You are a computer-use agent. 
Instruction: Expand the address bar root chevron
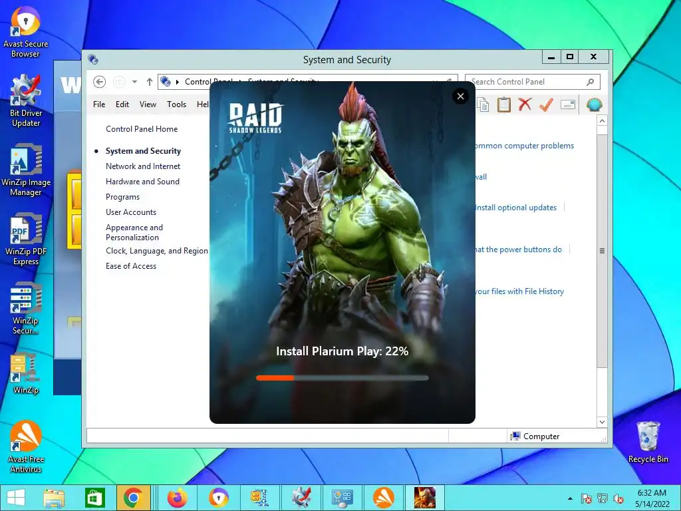point(177,82)
